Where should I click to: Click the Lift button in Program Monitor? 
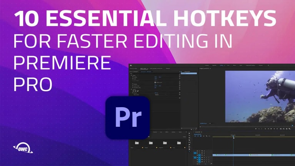[281, 129]
